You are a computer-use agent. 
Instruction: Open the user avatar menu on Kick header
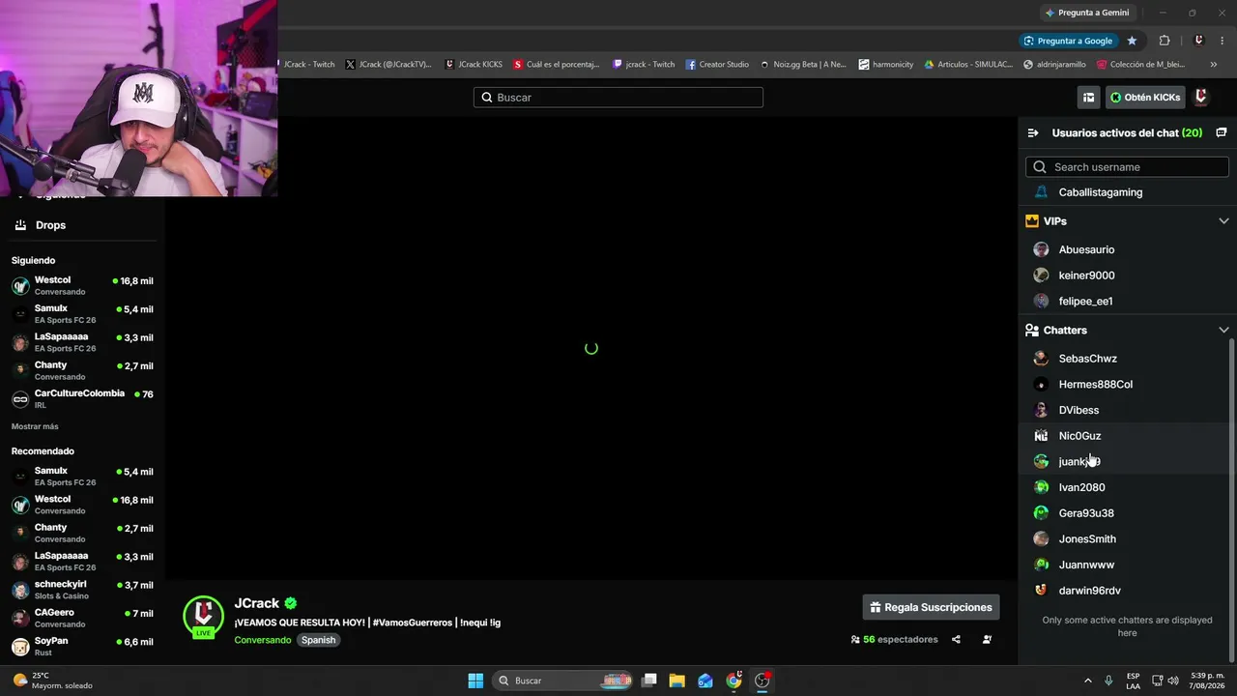click(x=1201, y=98)
